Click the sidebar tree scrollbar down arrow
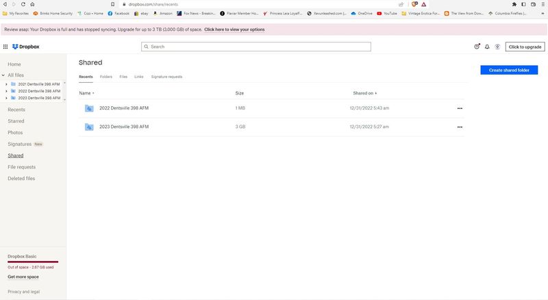 click(x=64, y=99)
